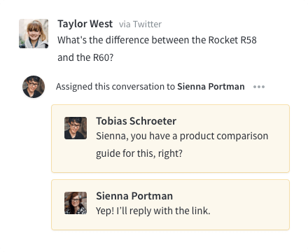The image size is (308, 252).
Task: Click Sienna Portman name in assignment line
Action: [x=211, y=87]
